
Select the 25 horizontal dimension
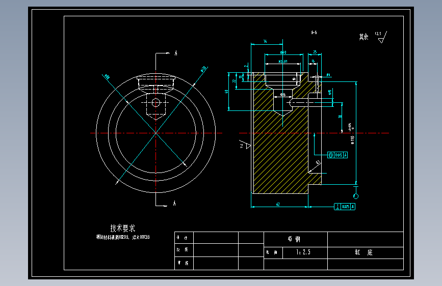pyautogui.click(x=315, y=52)
